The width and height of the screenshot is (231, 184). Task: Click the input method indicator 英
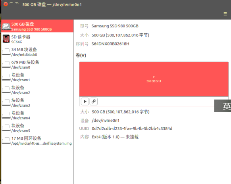click(x=226, y=106)
